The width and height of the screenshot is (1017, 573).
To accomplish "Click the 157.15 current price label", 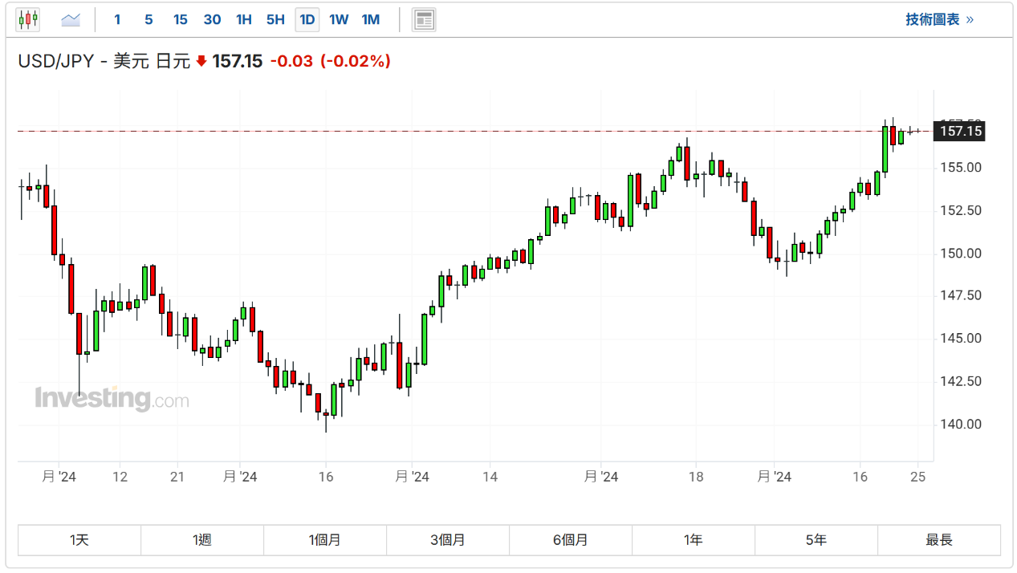I will pos(961,131).
